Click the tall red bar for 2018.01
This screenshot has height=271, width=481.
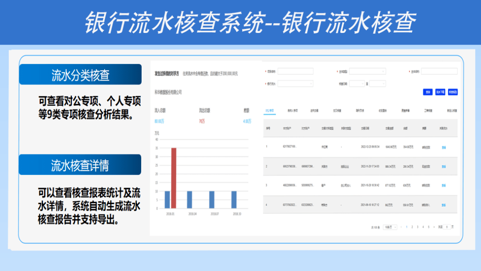[174, 178]
